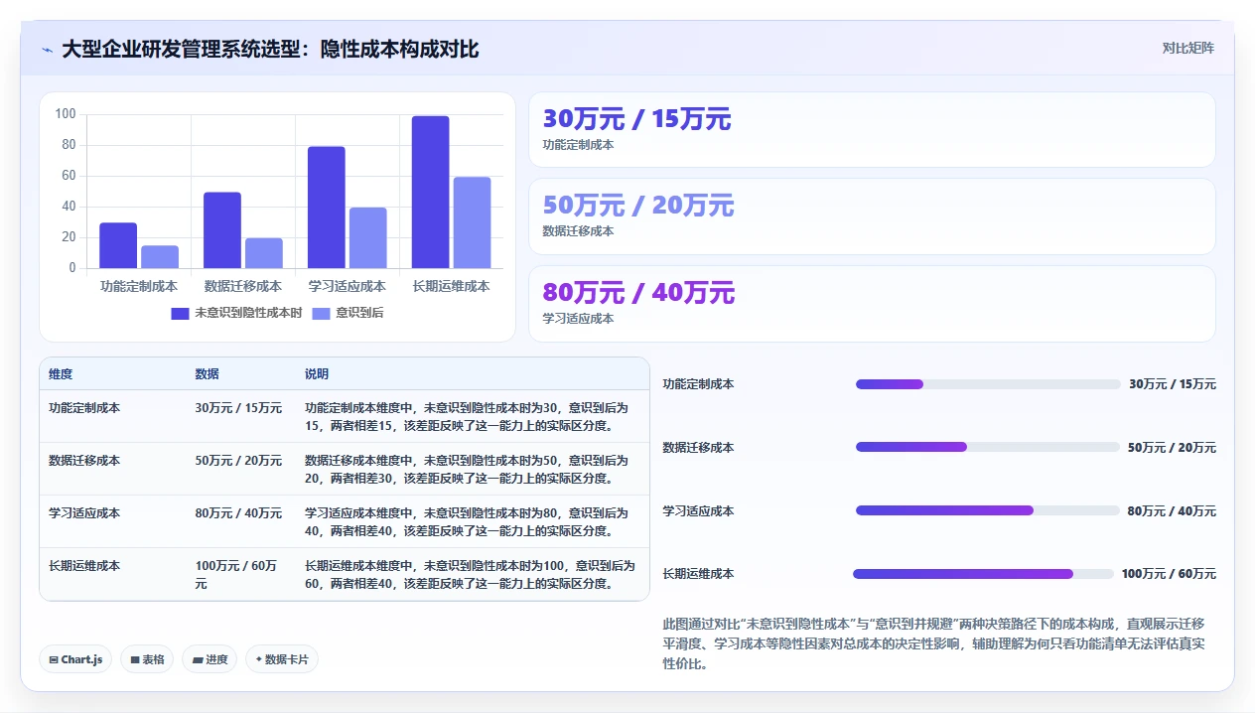Click the 功能定制成本 table description text

click(467, 417)
